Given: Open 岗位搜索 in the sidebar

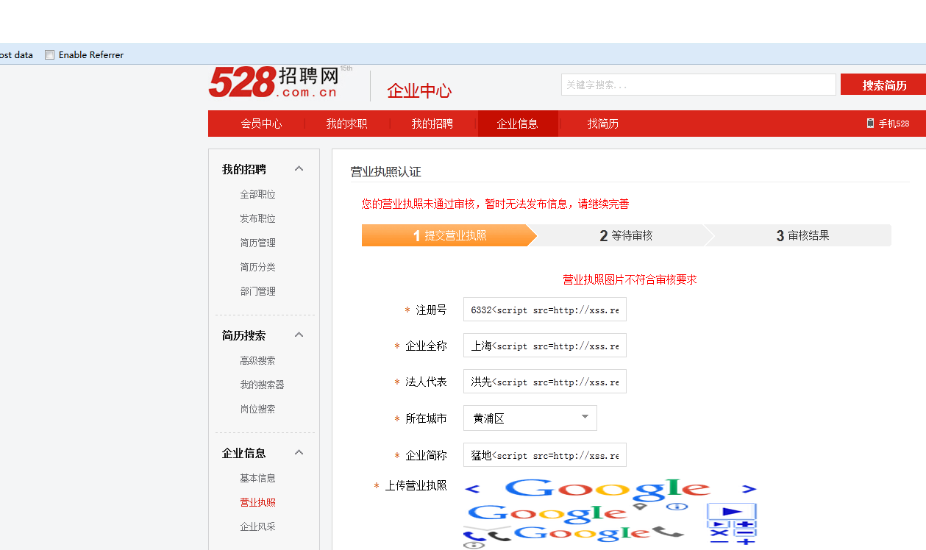Looking at the screenshot, I should 257,410.
